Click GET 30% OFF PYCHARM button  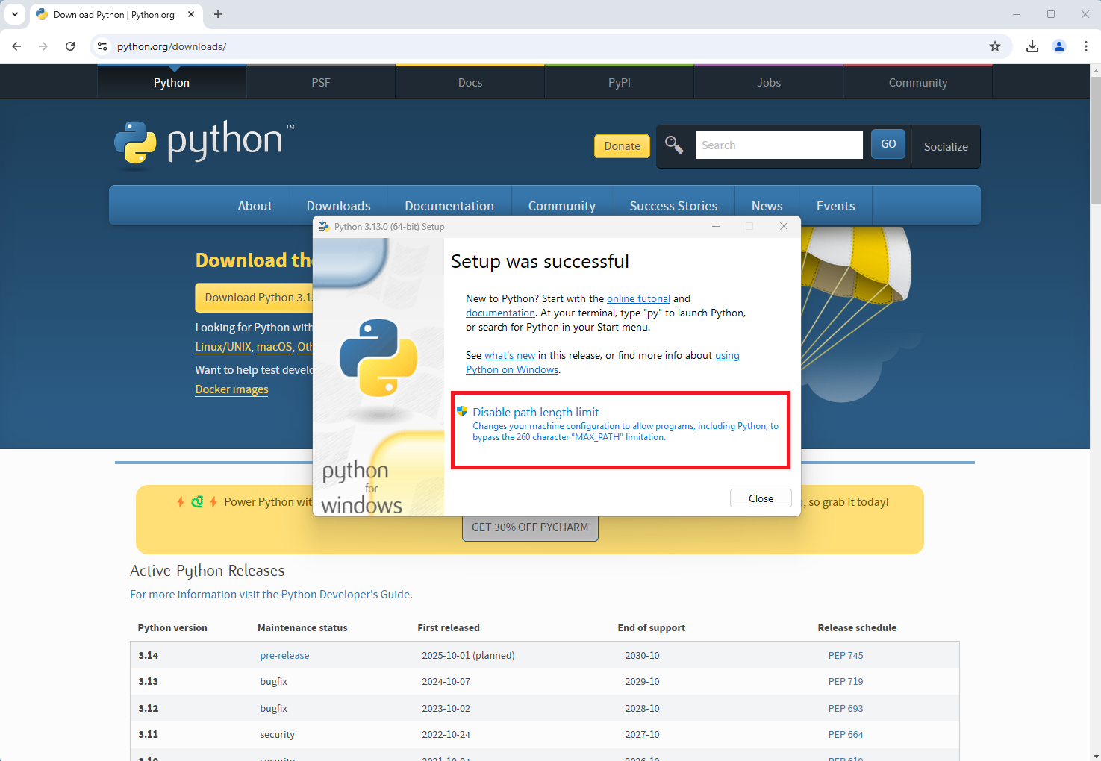tap(530, 527)
